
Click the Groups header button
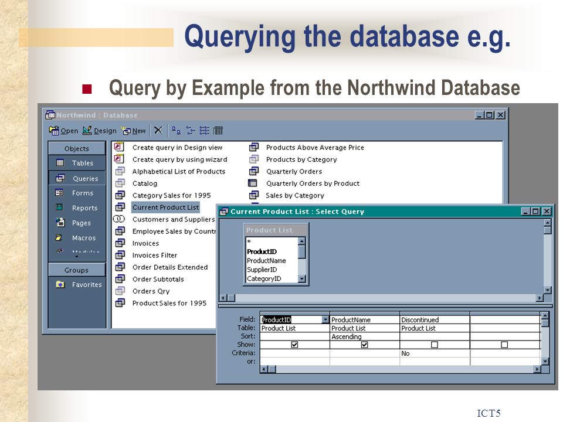77,270
